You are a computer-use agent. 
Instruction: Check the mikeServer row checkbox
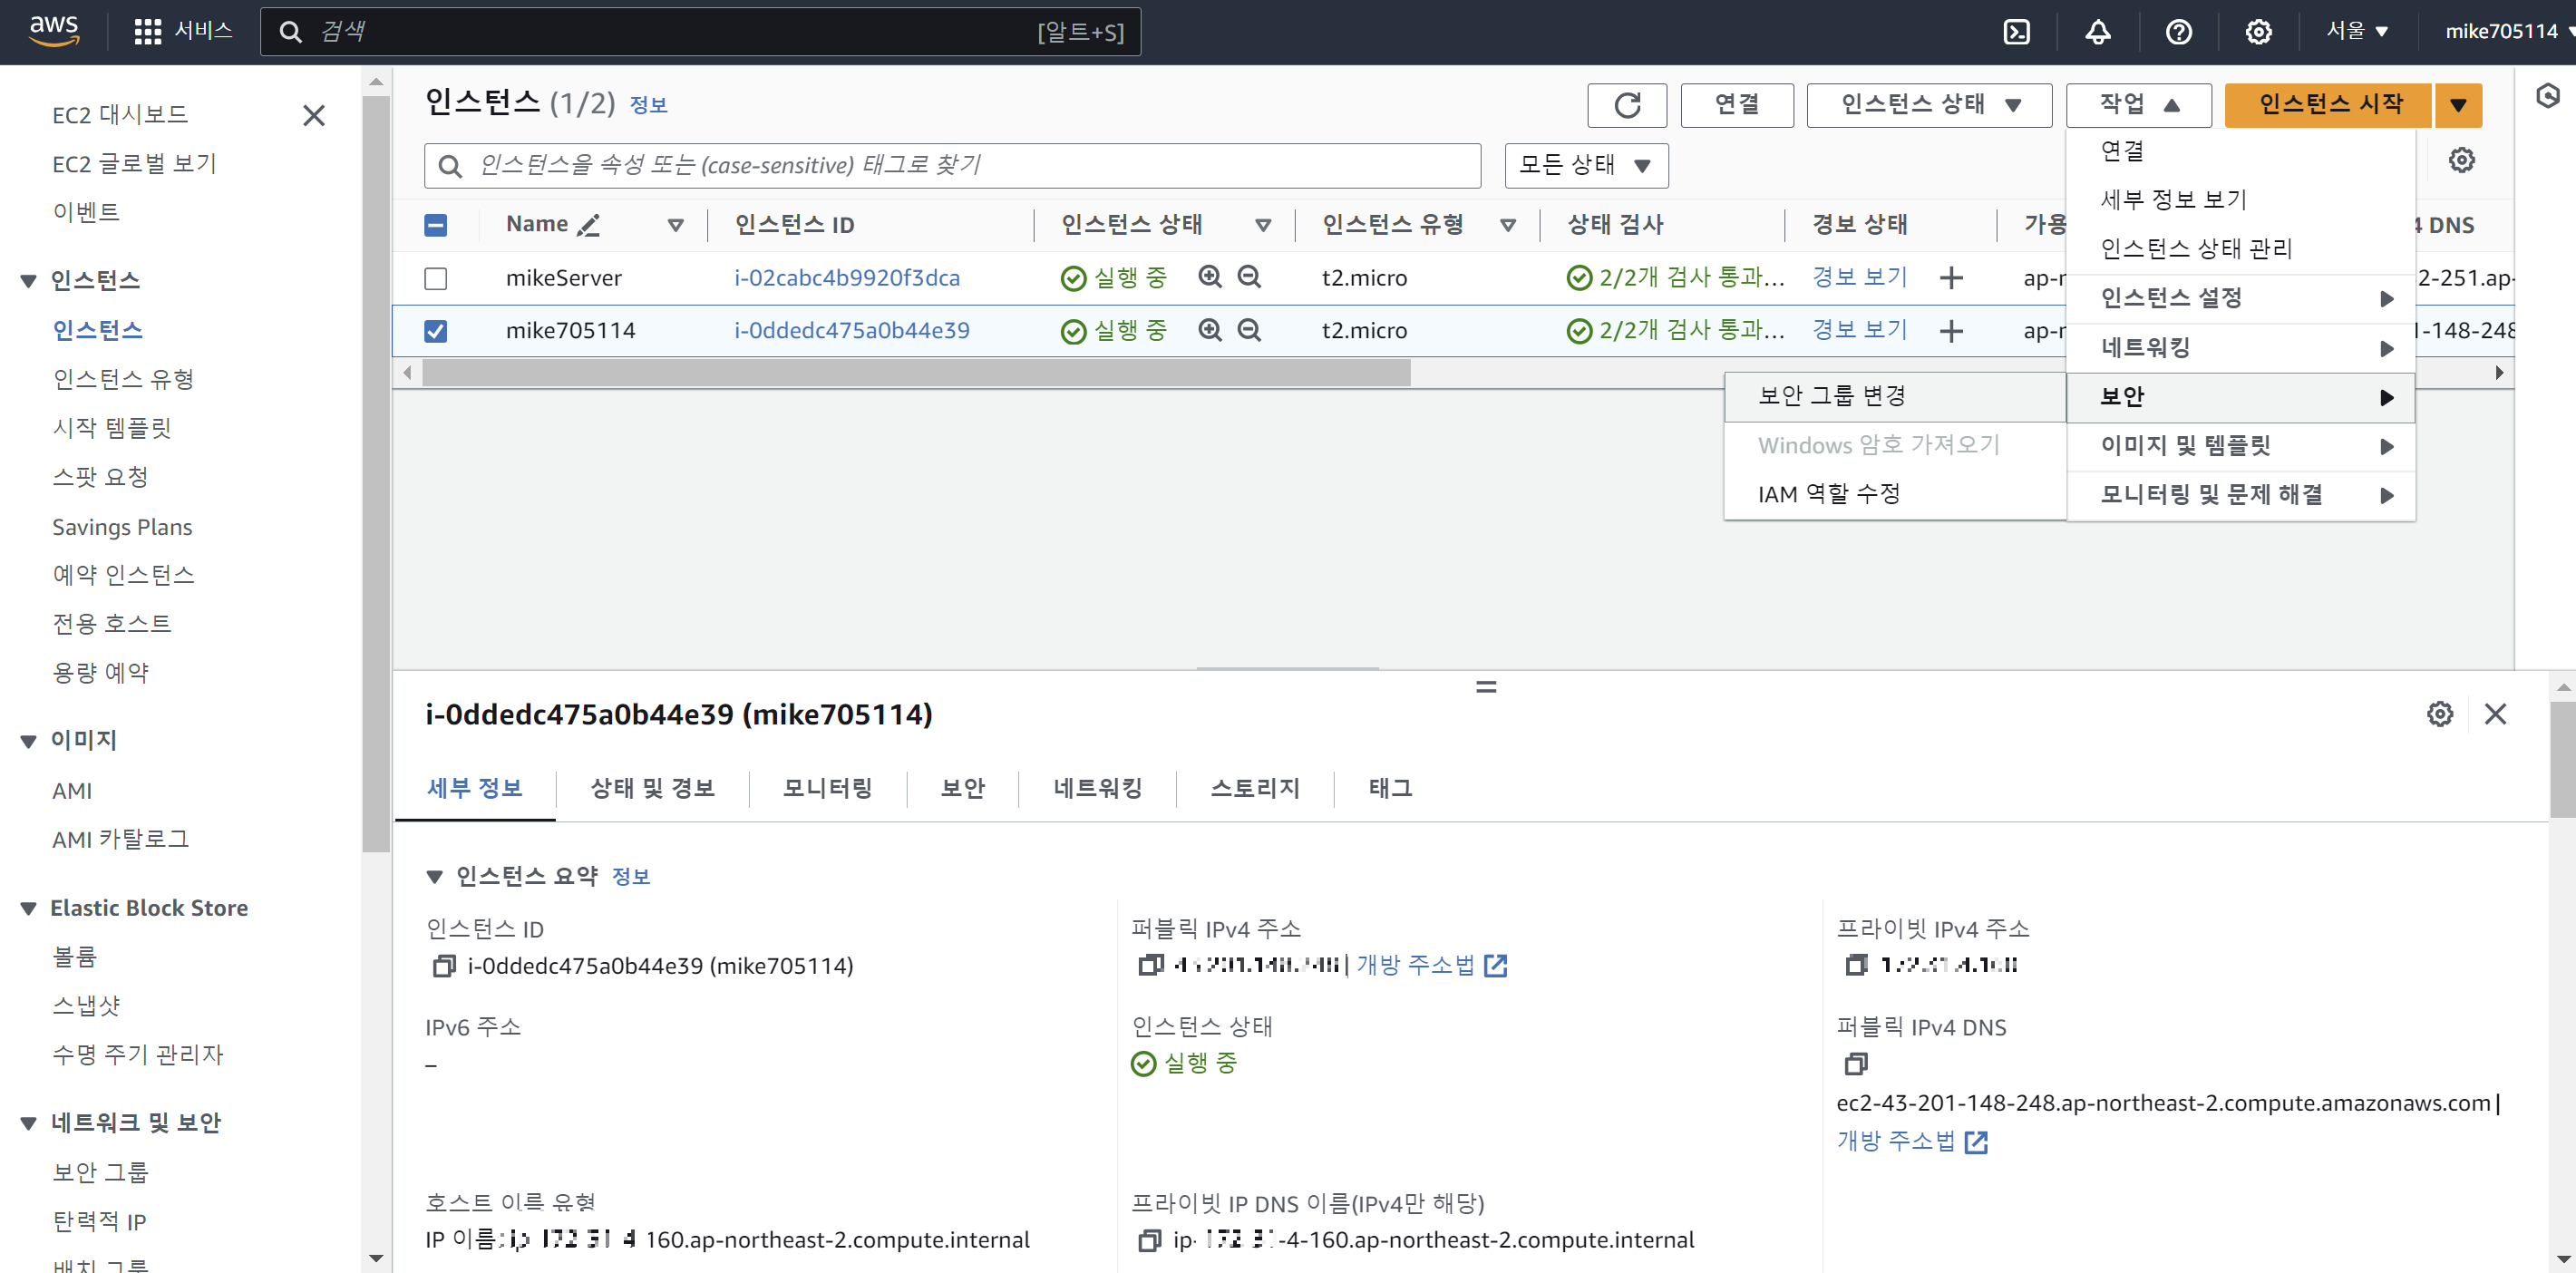(436, 278)
